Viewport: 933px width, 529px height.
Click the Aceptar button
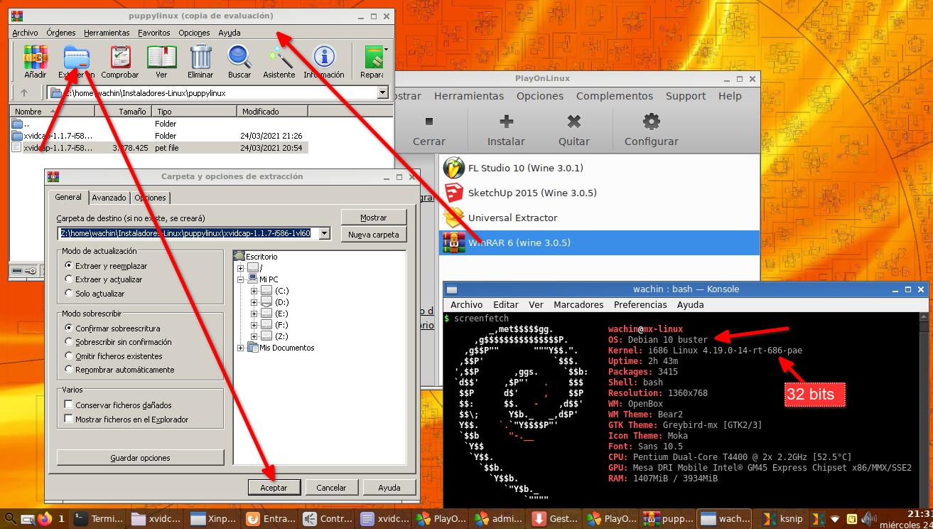pyautogui.click(x=274, y=488)
